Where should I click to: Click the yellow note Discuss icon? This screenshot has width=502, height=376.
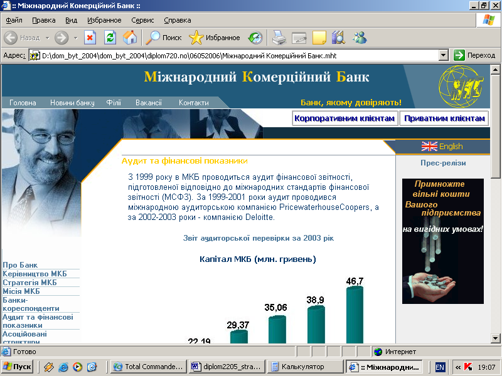click(x=319, y=38)
